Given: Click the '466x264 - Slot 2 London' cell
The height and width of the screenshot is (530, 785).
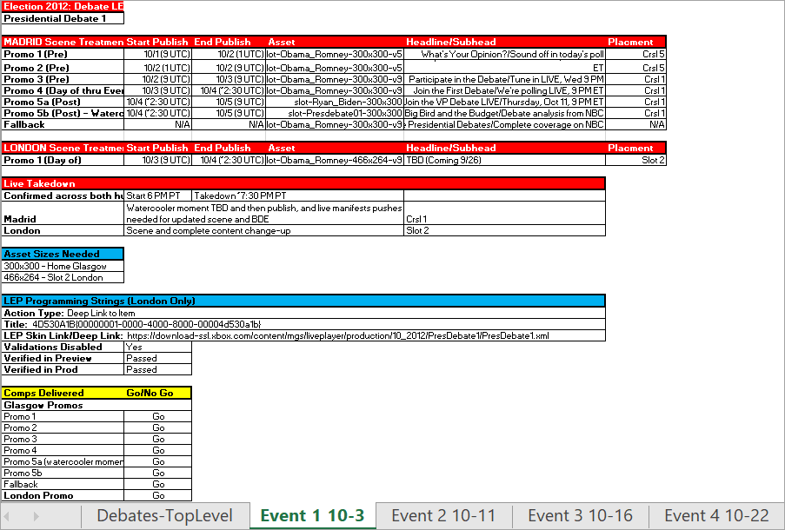Looking at the screenshot, I should [x=63, y=277].
